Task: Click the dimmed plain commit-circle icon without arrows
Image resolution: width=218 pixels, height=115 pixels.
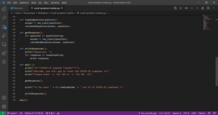Action: tap(192, 8)
